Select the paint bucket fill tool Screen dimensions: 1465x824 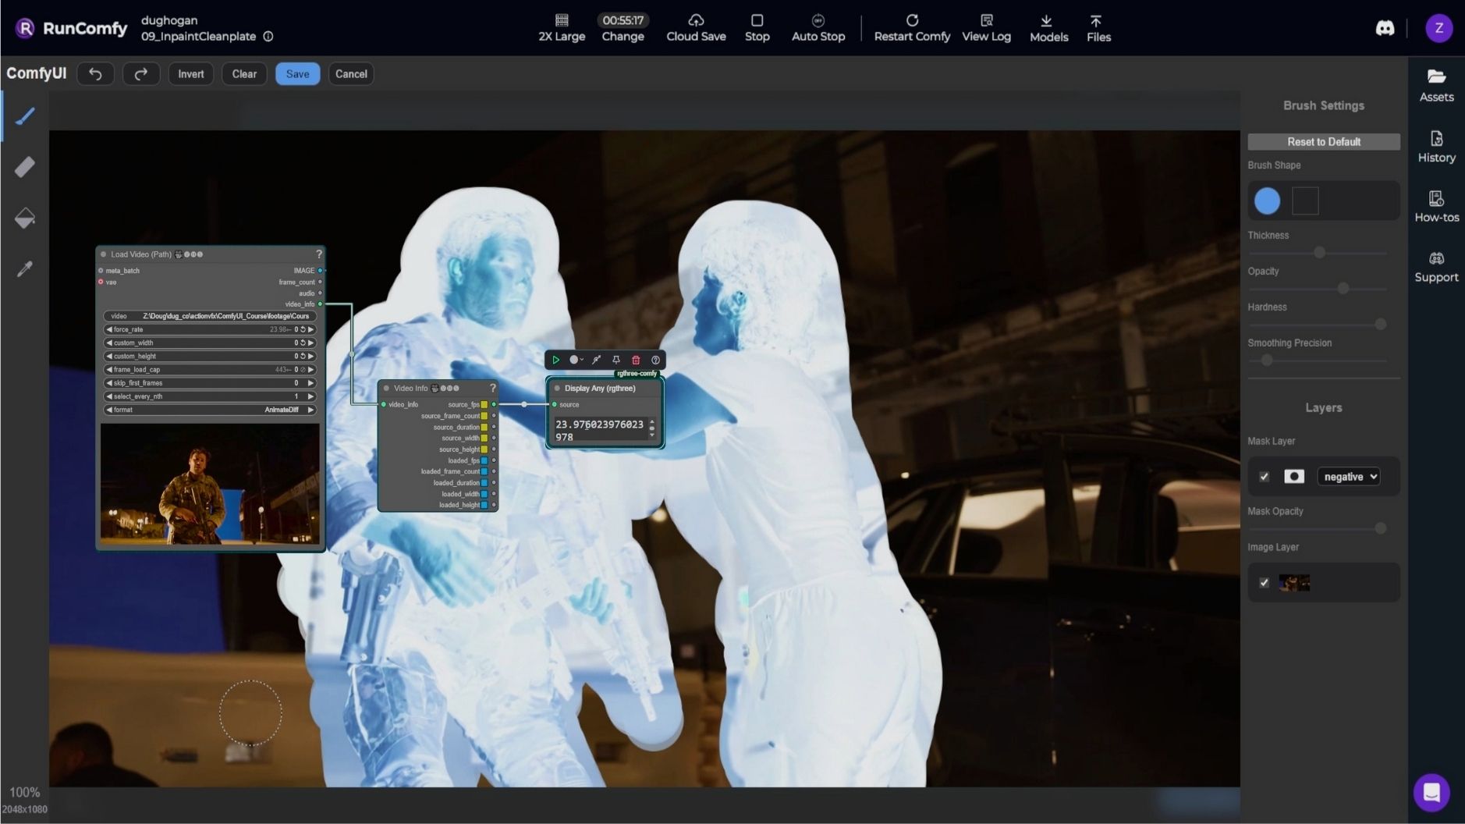click(25, 218)
